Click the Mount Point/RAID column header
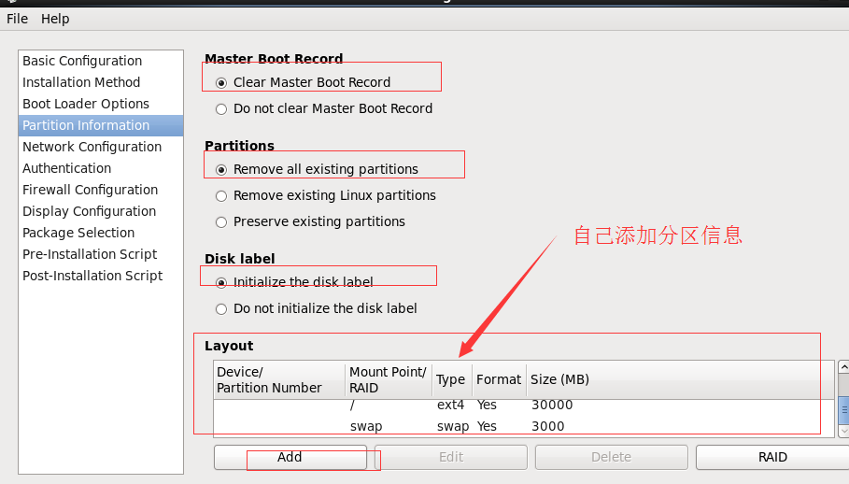Viewport: 849px width, 484px height. tap(389, 380)
